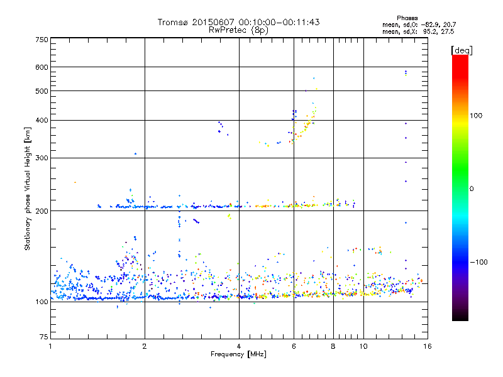This screenshot has width=503, height=377.
Task: Click the "Stationary phase Virtual Height [km]" axis label
Action: click(x=28, y=189)
